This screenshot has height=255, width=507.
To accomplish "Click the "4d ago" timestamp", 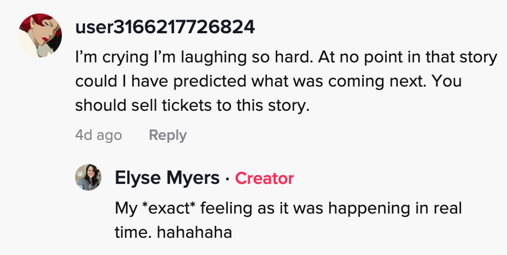I will pos(98,136).
